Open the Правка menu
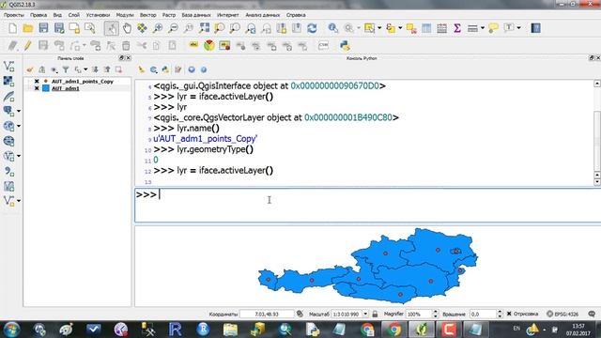The width and height of the screenshot is (601, 338). [x=39, y=15]
